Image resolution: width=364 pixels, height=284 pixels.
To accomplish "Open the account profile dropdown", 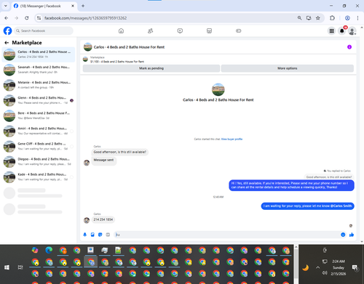I will [352, 31].
